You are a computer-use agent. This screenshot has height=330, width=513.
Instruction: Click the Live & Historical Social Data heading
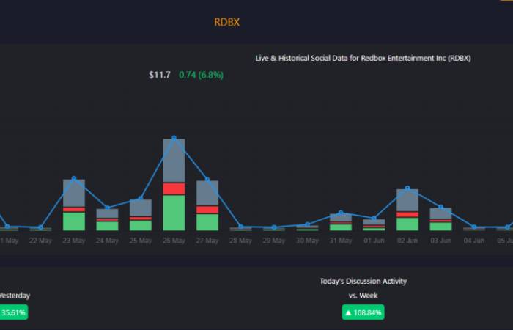tap(363, 58)
